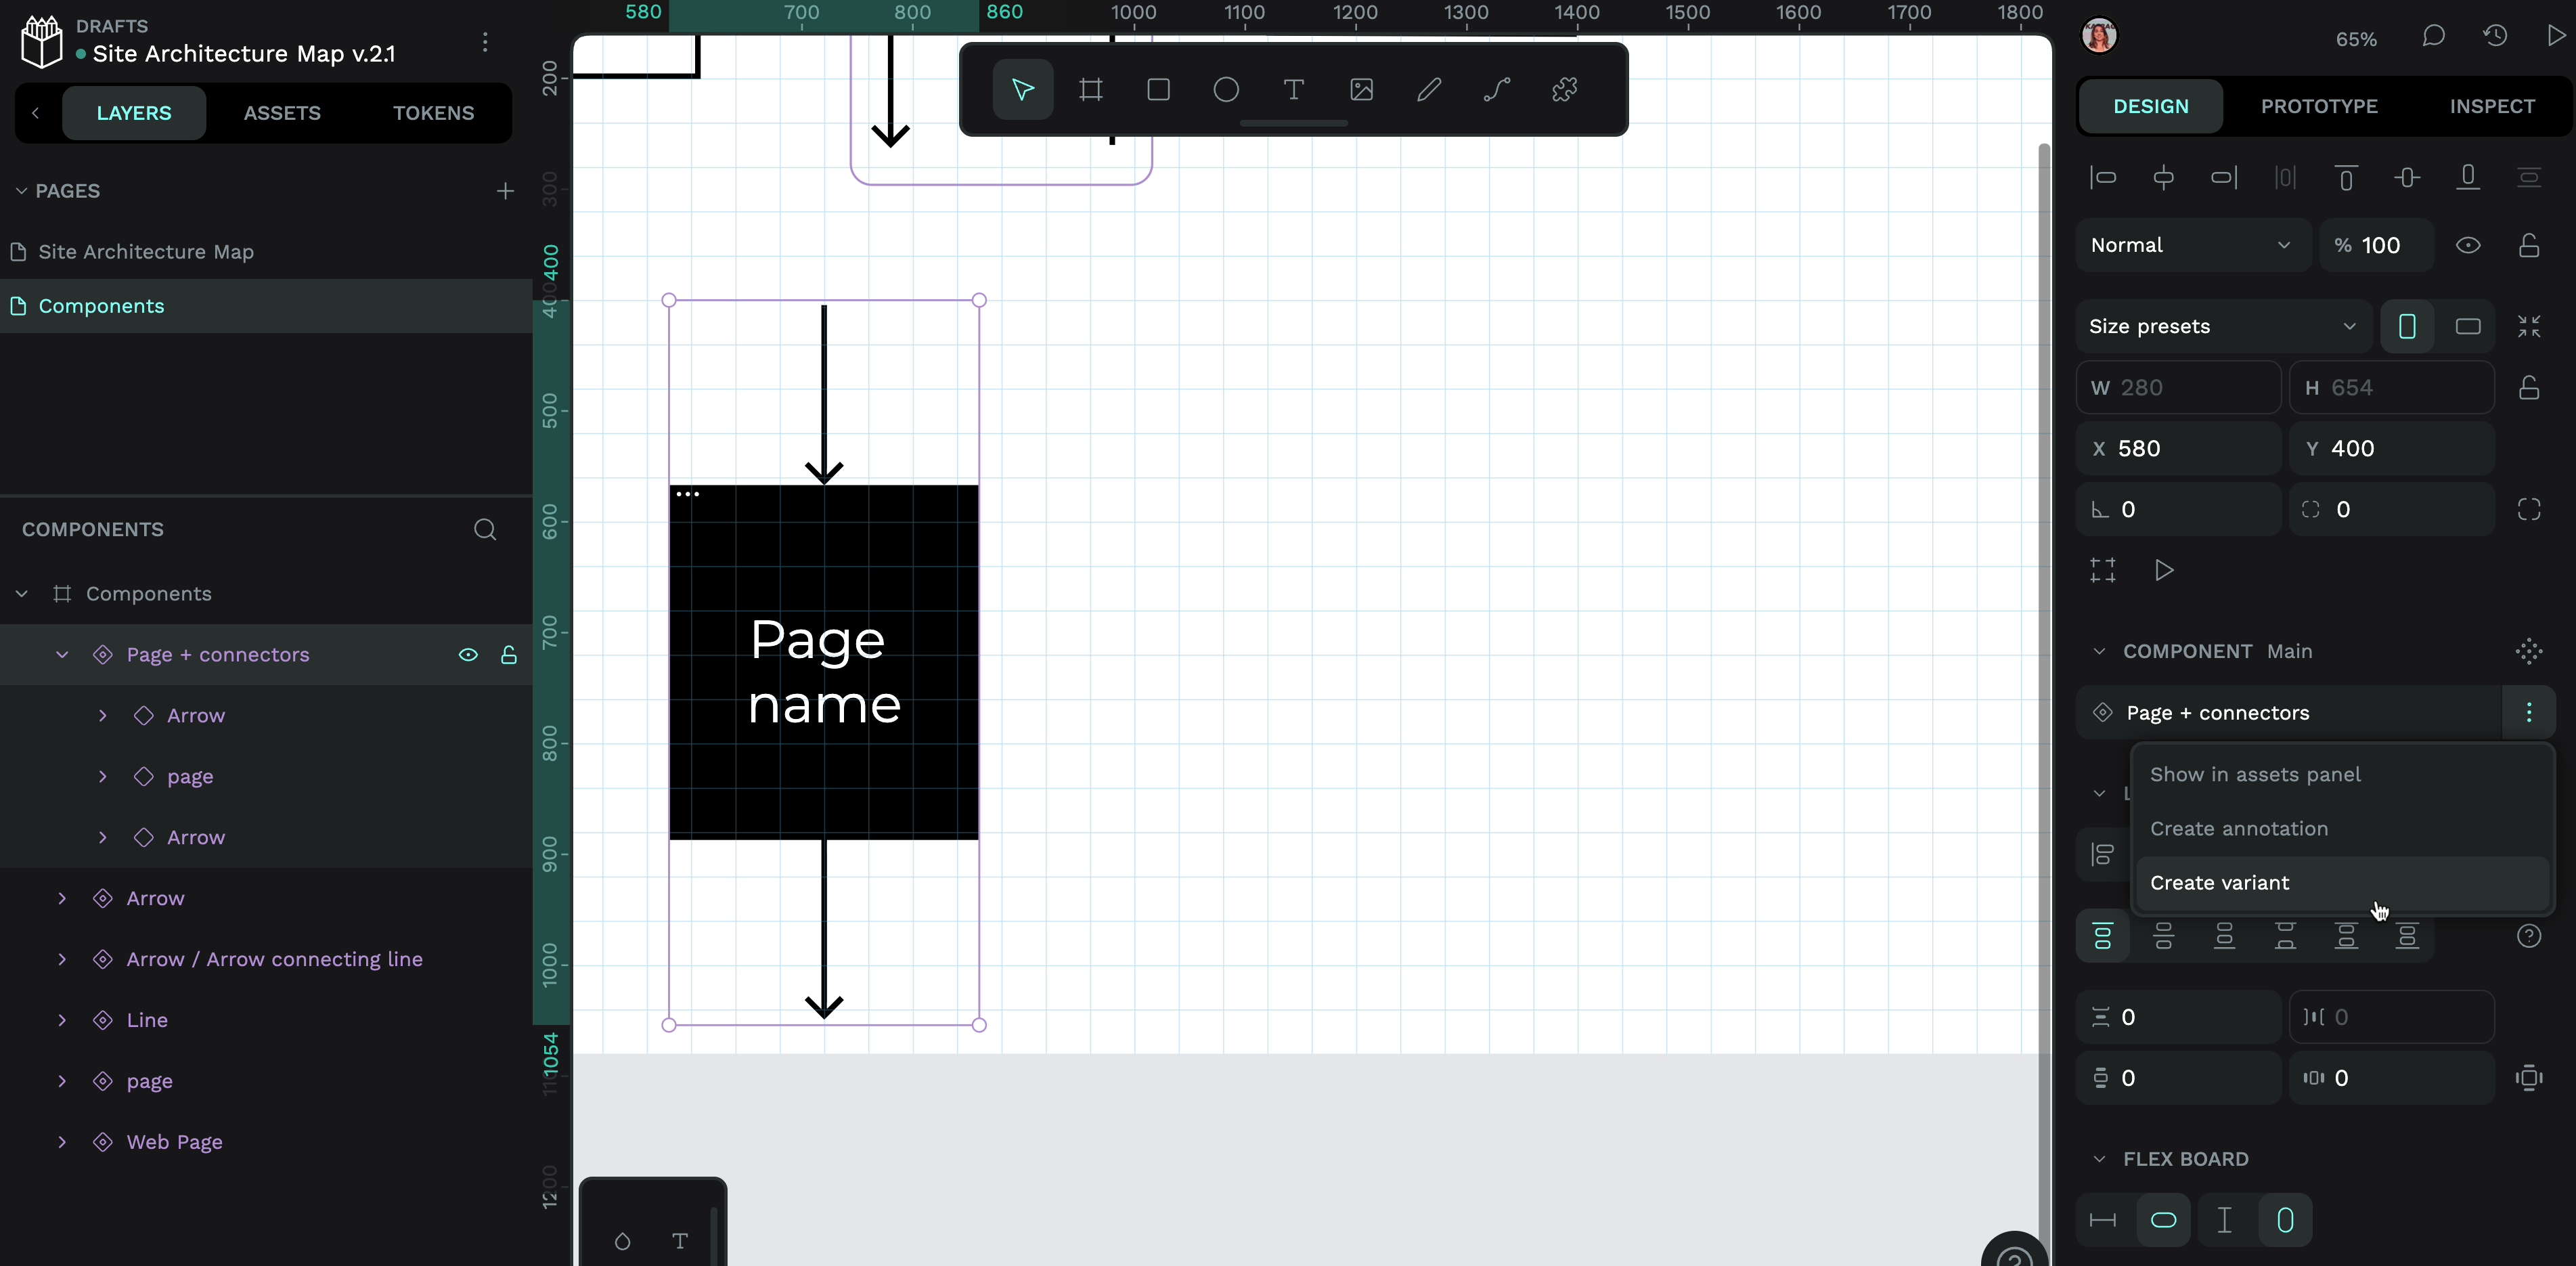Viewport: 2576px width, 1266px height.
Task: Open the Site Architecture Map page
Action: click(x=146, y=252)
